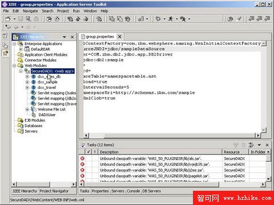The image size is (274, 205).
Task: Open the File menu
Action: [x=6, y=11]
